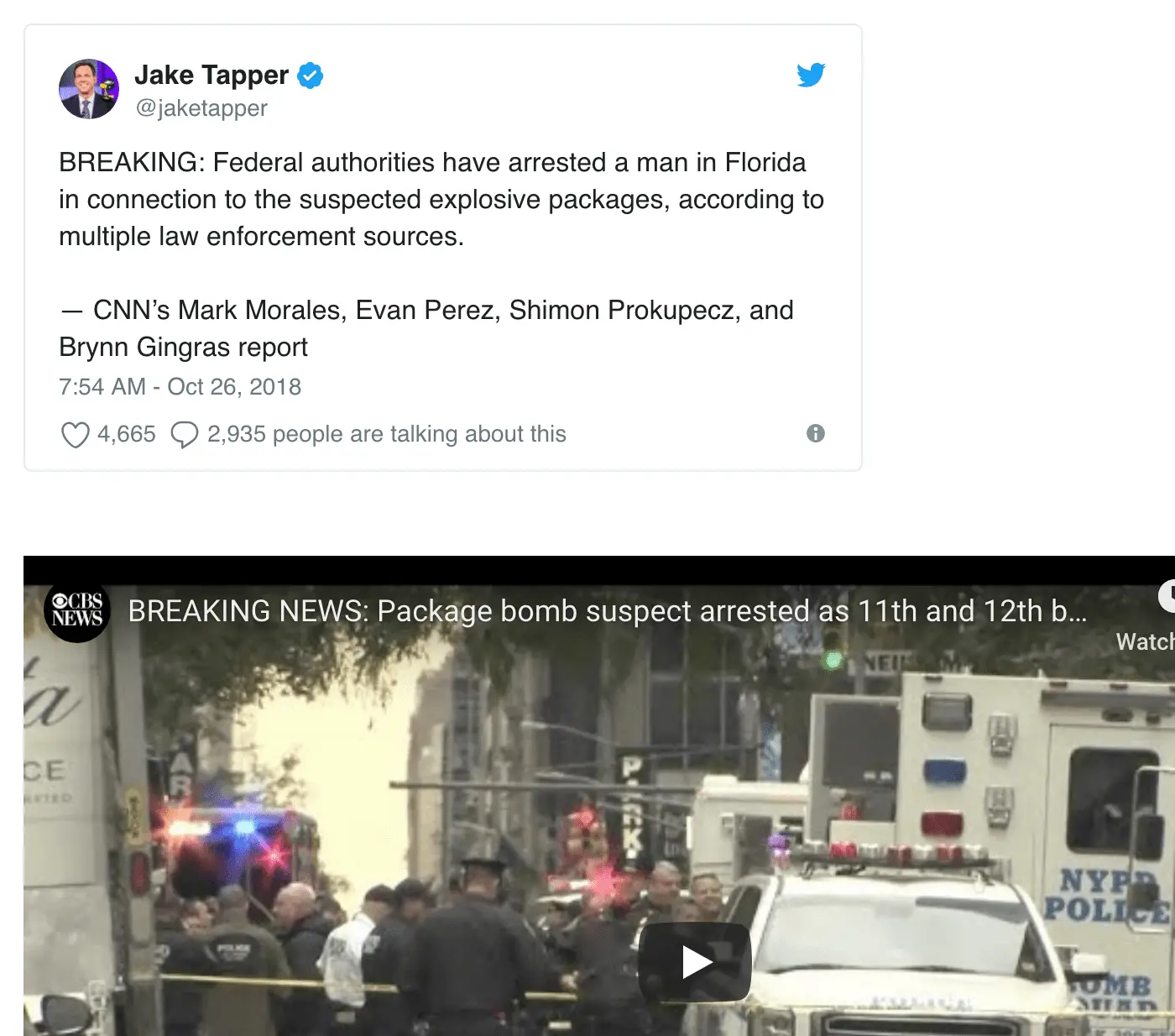Click the reply speech bubble icon

184,435
